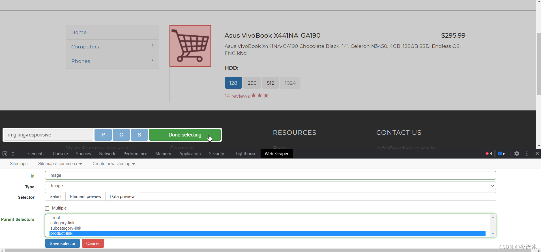
Task: Click the Save selector button
Action: click(x=63, y=244)
